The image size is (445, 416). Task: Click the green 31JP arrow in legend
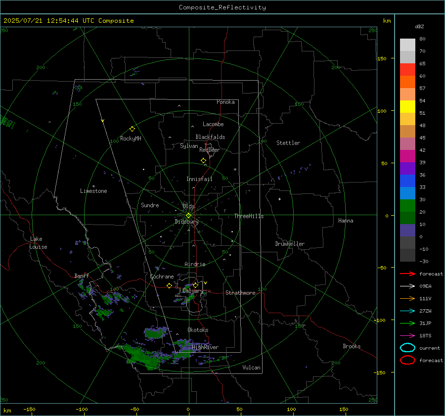[x=407, y=323]
